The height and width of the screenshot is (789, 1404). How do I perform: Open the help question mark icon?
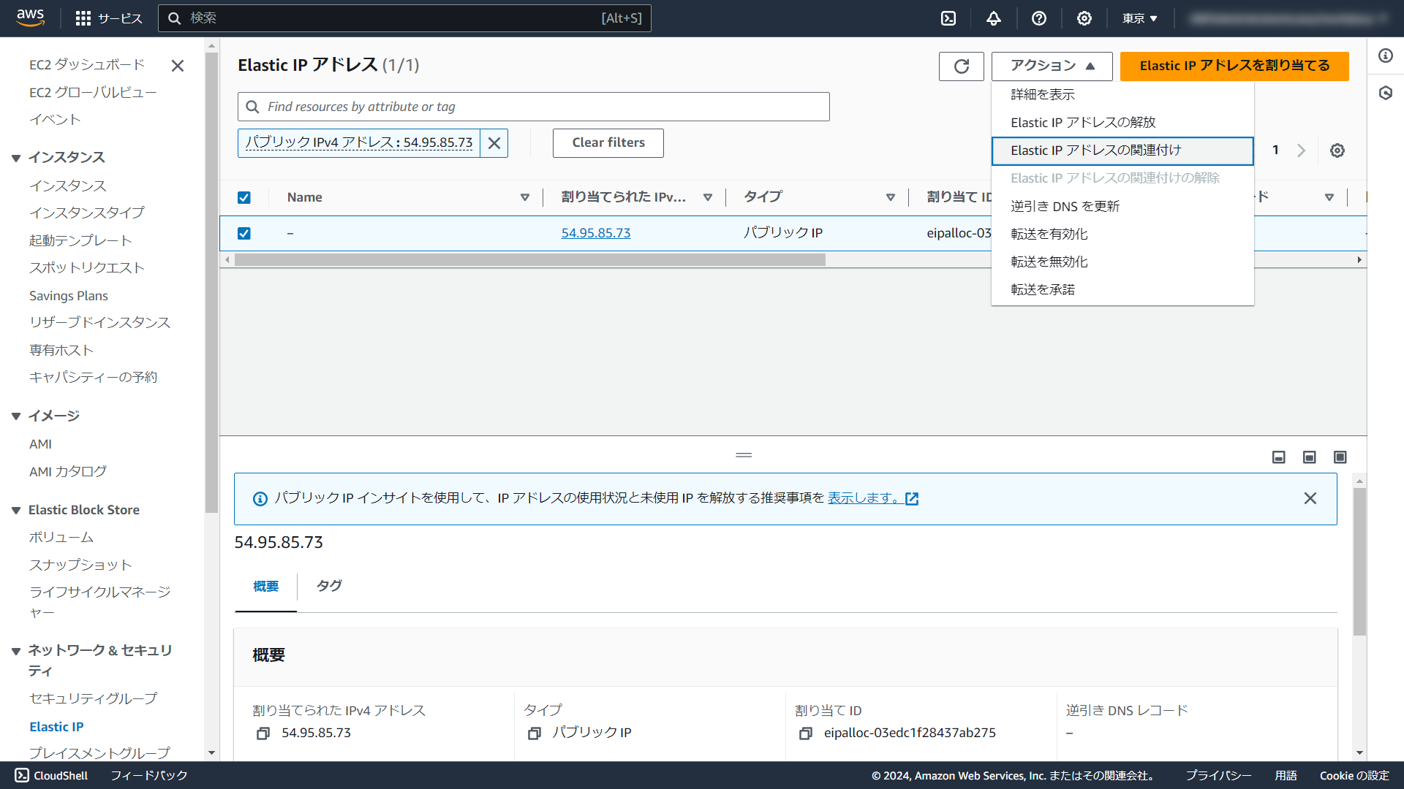(1038, 18)
